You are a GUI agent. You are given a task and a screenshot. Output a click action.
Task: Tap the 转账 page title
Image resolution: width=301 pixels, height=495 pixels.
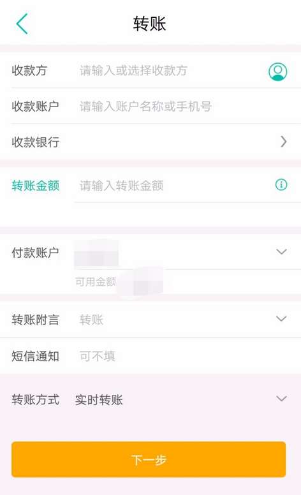[x=150, y=24]
